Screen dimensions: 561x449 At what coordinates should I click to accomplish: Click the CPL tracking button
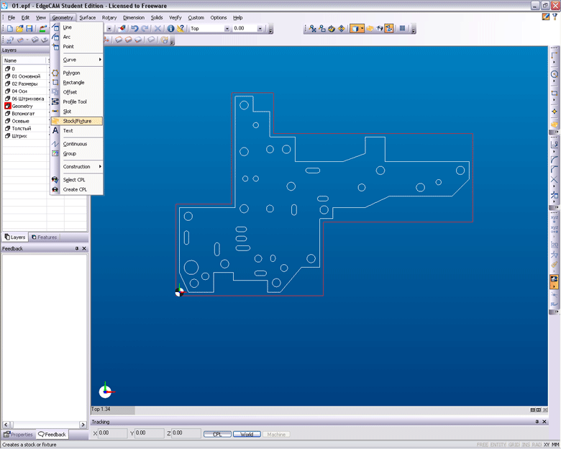(x=217, y=435)
